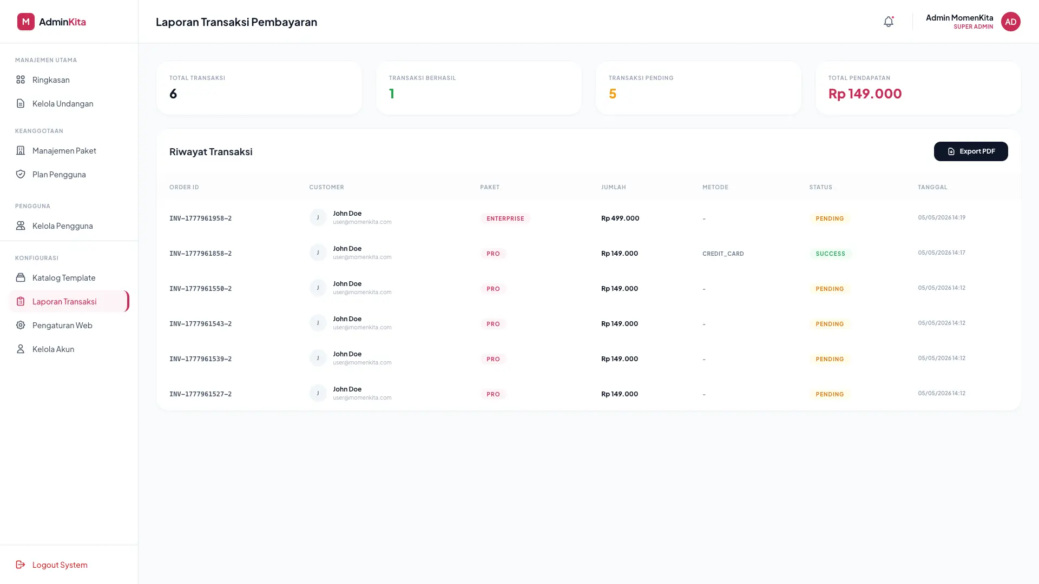Click the Kelola Akun person icon
This screenshot has width=1039, height=584.
21,349
